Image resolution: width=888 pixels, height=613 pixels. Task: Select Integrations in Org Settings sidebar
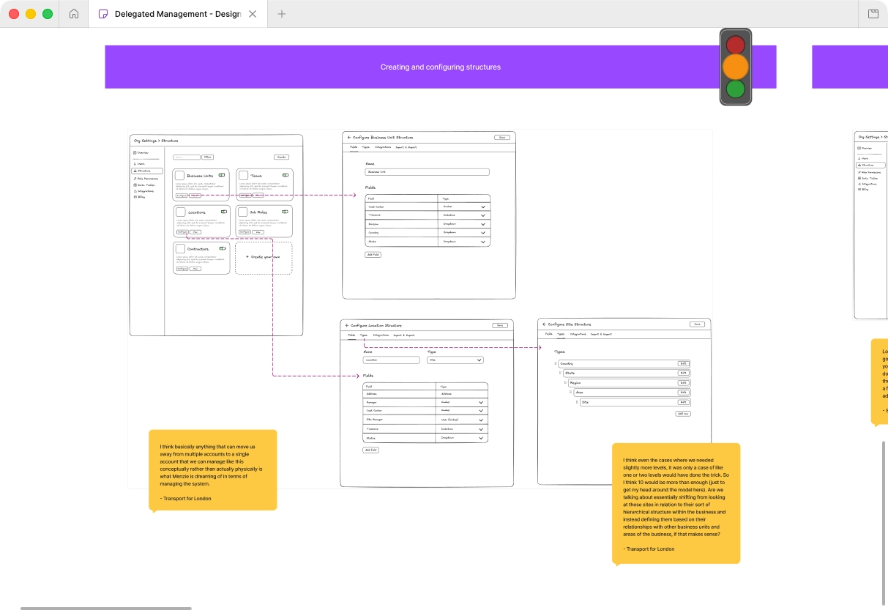pos(143,191)
